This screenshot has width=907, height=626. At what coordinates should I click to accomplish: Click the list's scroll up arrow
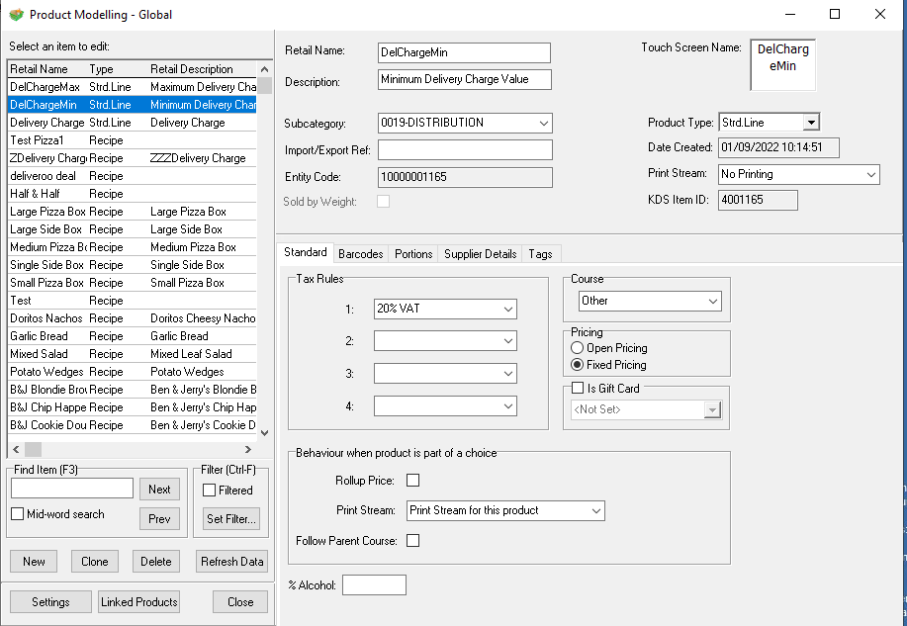pyautogui.click(x=264, y=69)
